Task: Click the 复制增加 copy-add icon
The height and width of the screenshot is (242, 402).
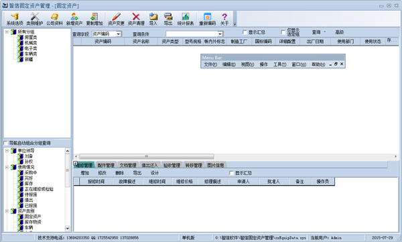Action: 94,19
